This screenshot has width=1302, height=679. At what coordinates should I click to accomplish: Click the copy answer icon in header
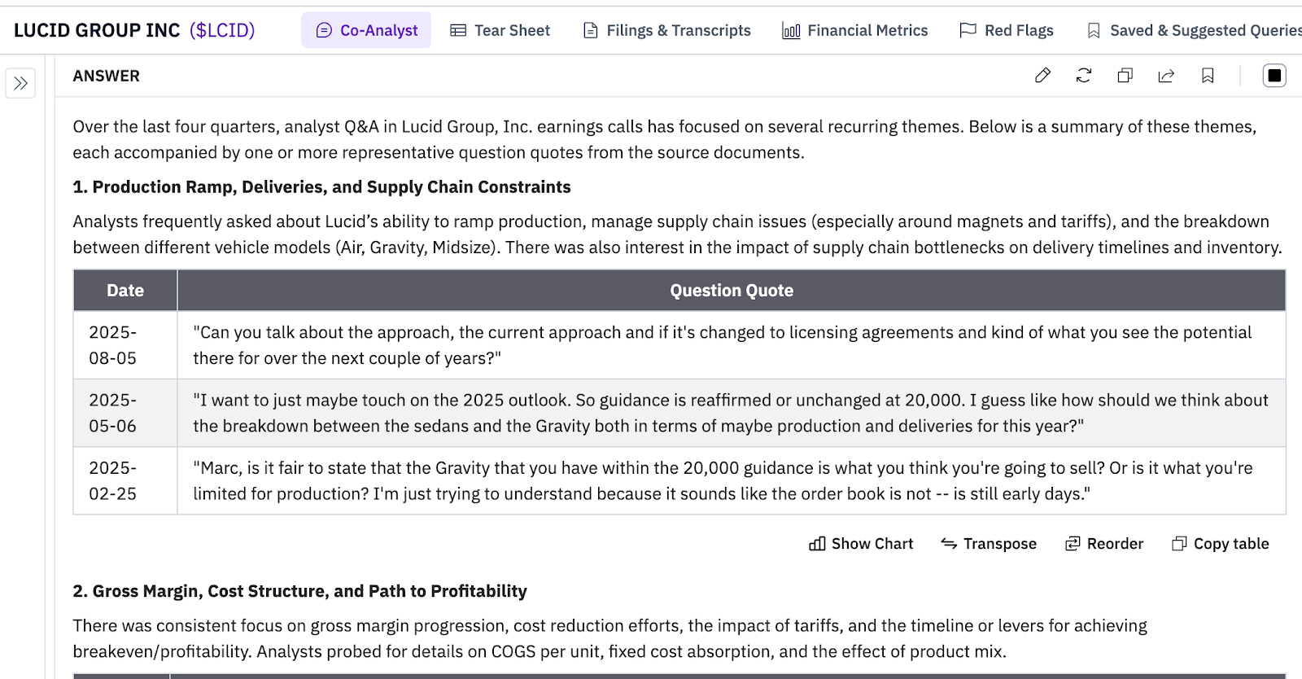click(1125, 76)
